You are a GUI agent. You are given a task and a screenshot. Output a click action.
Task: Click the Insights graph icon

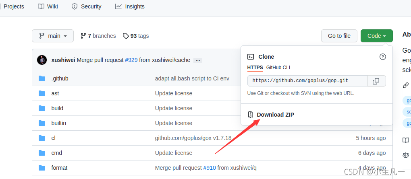118,6
